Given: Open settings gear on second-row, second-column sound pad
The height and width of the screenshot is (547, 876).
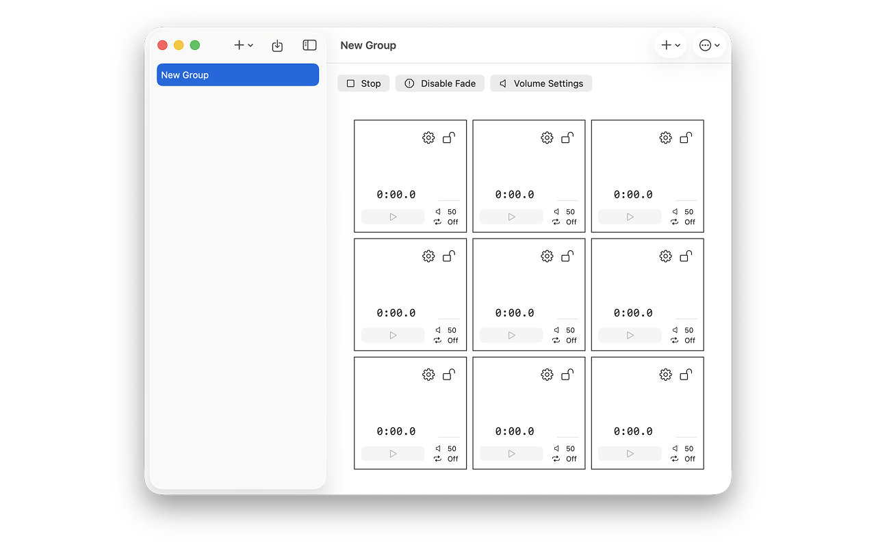Looking at the screenshot, I should coord(547,256).
